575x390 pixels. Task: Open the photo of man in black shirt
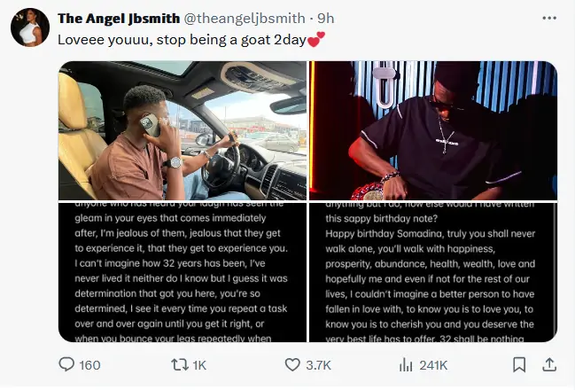433,130
